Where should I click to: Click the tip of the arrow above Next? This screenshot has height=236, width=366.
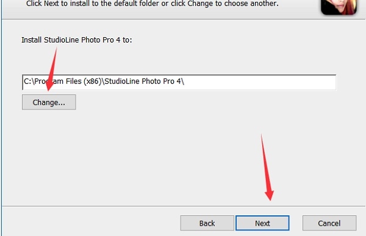coord(270,200)
